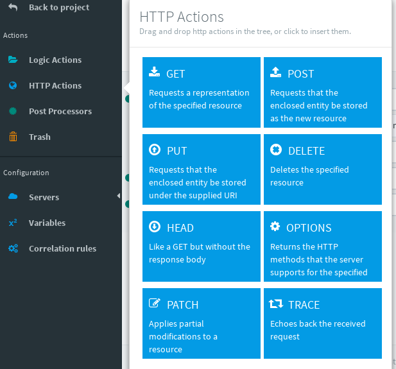Image resolution: width=396 pixels, height=369 pixels.
Task: Open the Logic Actions menu item
Action: (x=55, y=60)
